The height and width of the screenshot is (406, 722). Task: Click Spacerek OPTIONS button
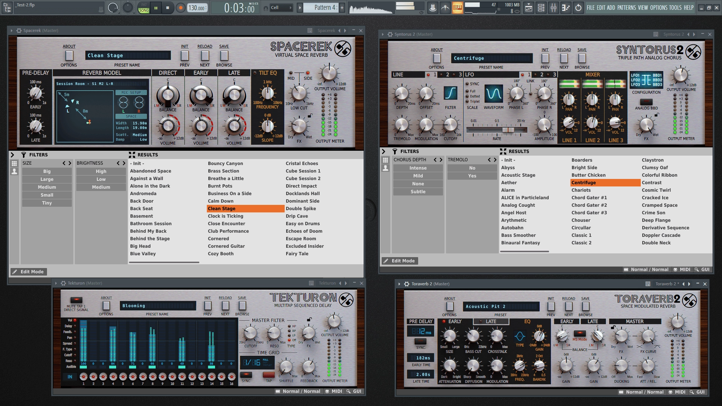(x=69, y=56)
